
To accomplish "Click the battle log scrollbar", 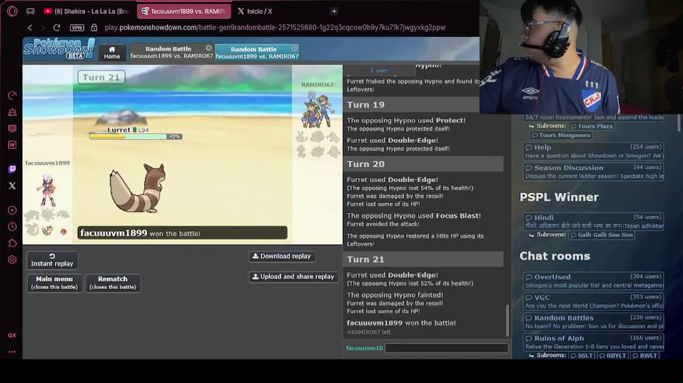I will click(x=507, y=320).
